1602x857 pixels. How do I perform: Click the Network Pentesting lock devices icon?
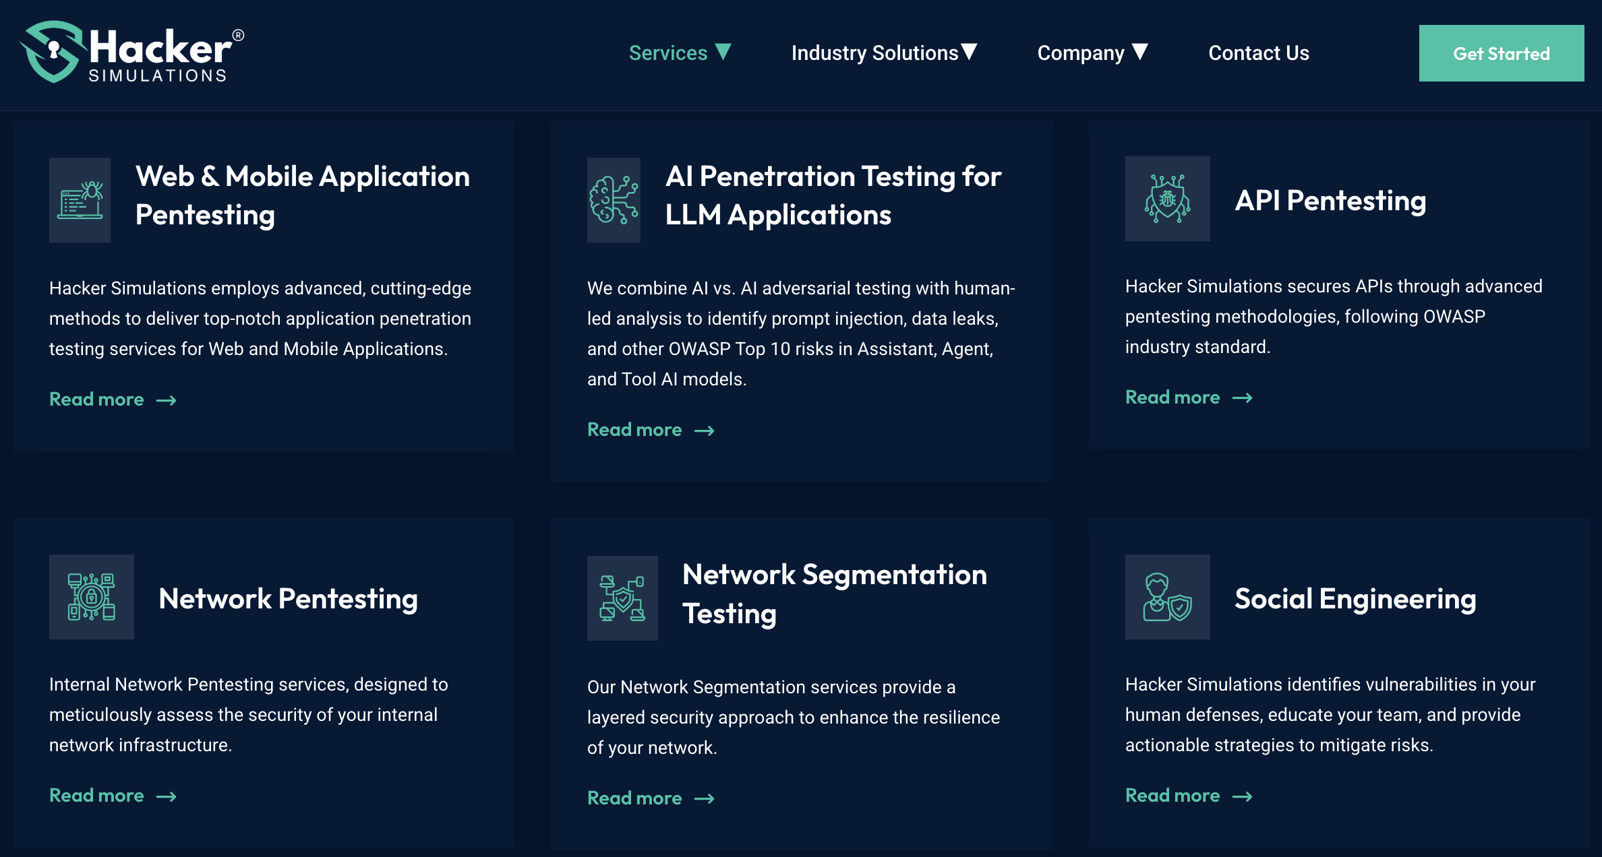click(x=91, y=597)
